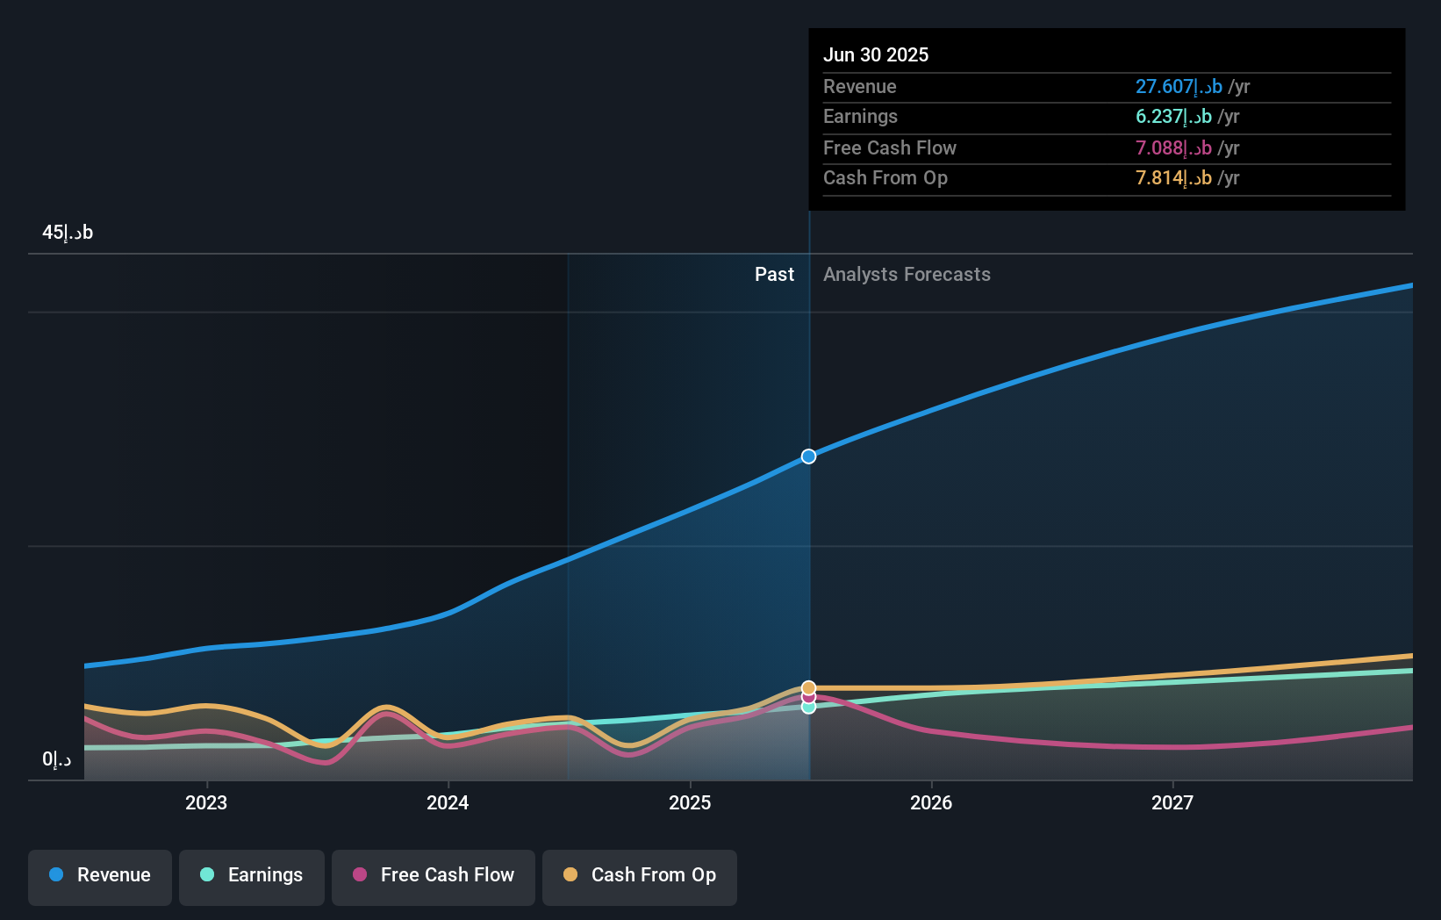Click the 2025 label on the x-axis

[690, 801]
